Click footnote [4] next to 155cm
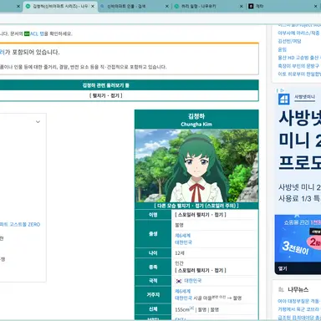Screen dimensions: 321x321 (191, 308)
